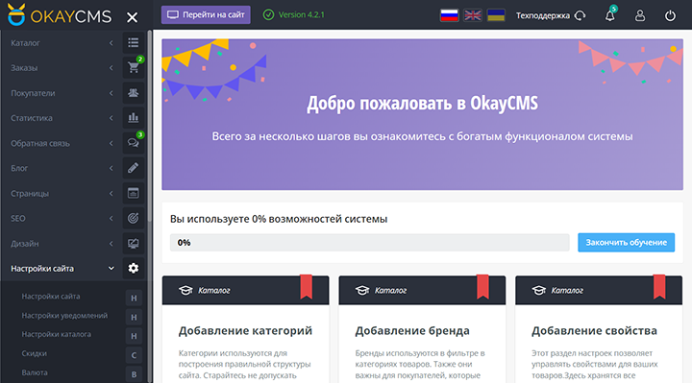
Task: Click the C badge beside Скидки
Action: tap(134, 355)
